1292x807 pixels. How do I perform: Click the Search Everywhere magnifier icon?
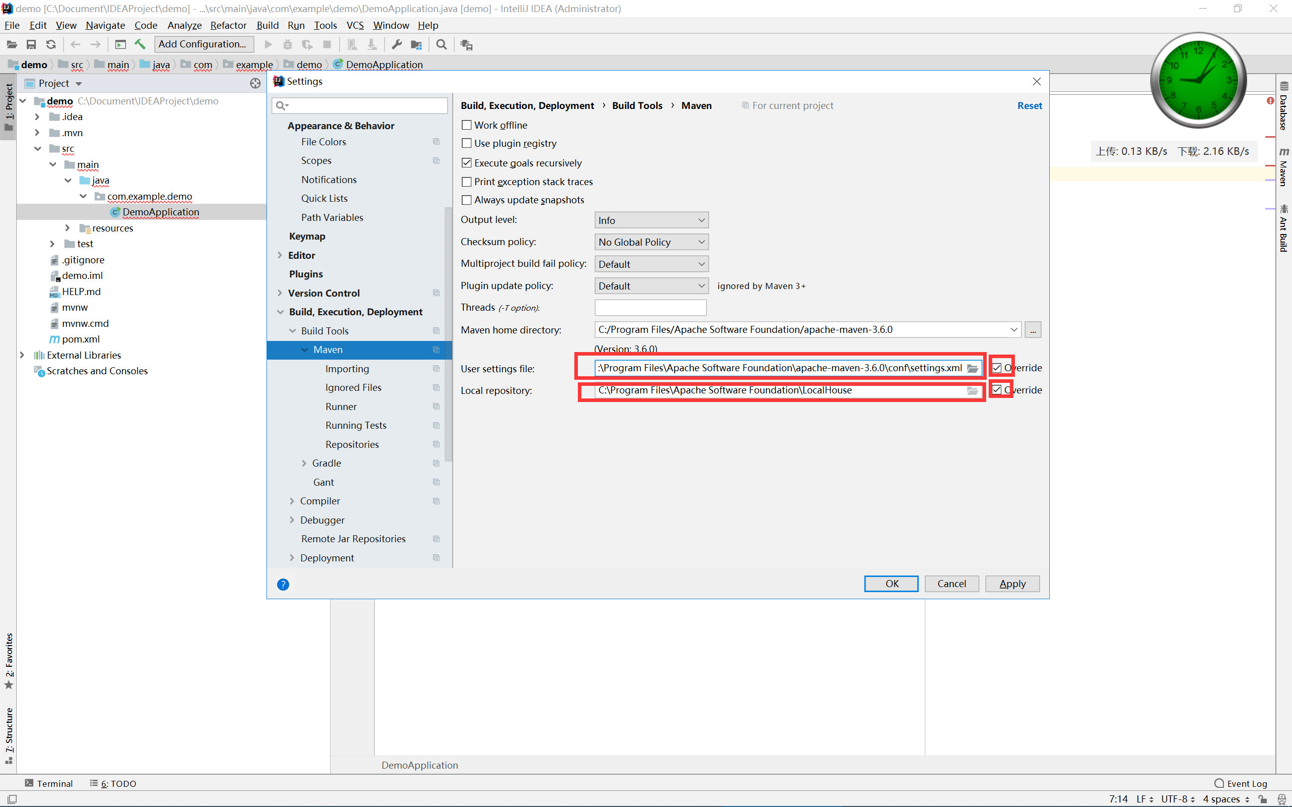[x=441, y=44]
